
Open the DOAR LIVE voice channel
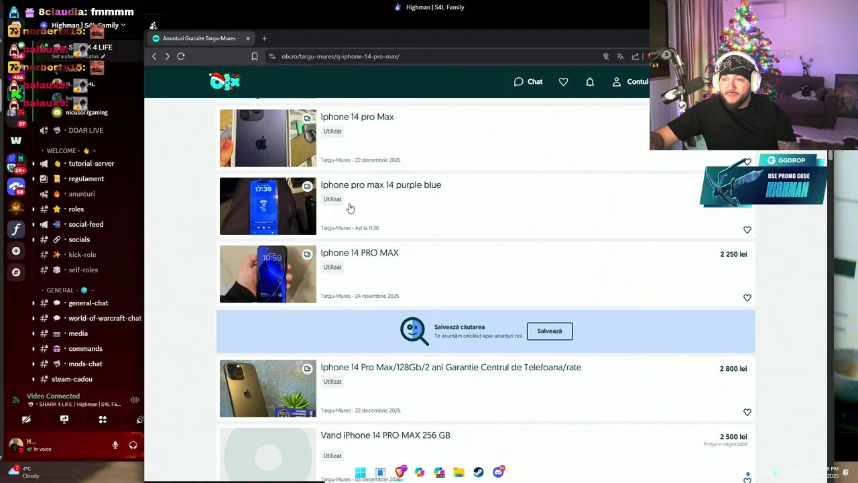(x=85, y=130)
